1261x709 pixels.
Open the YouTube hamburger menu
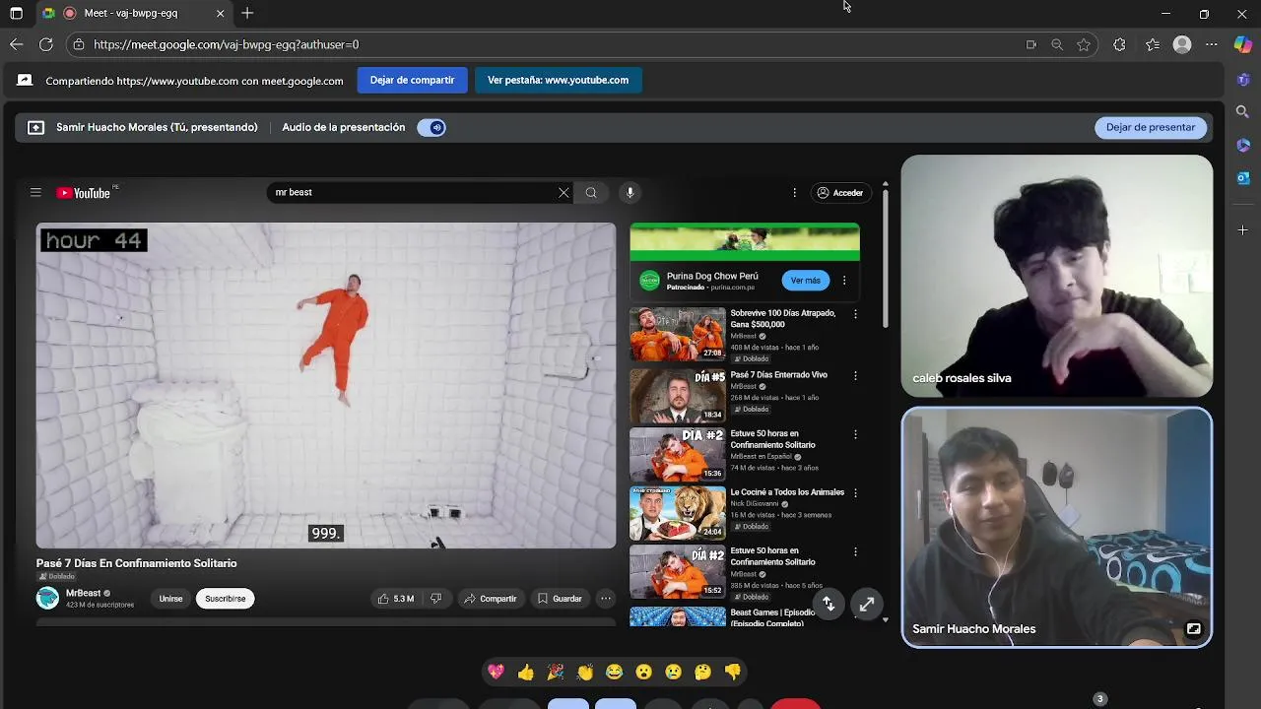35,193
